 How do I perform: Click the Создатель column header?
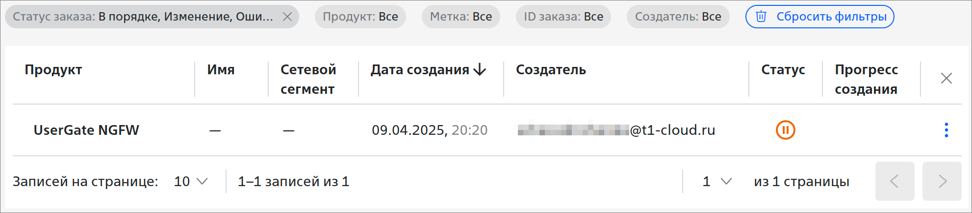pyautogui.click(x=551, y=70)
